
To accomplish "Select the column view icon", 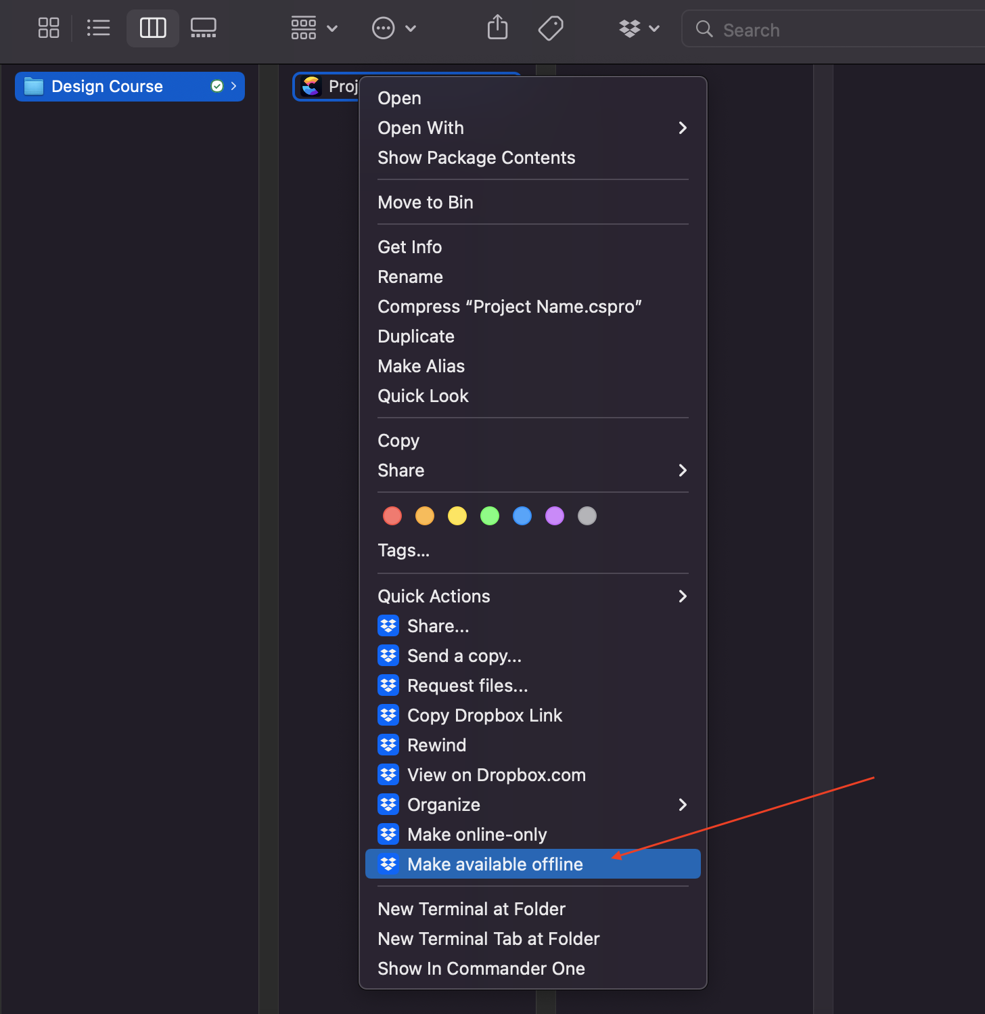I will [153, 28].
